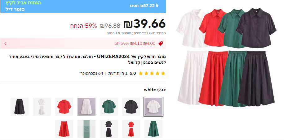
Task: Click the five yellow star rating
Action: tap(152, 73)
